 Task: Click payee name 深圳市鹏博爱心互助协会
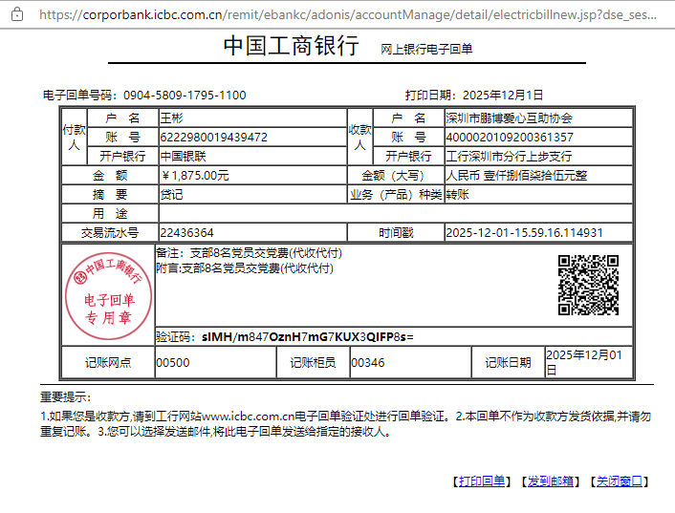tap(509, 118)
